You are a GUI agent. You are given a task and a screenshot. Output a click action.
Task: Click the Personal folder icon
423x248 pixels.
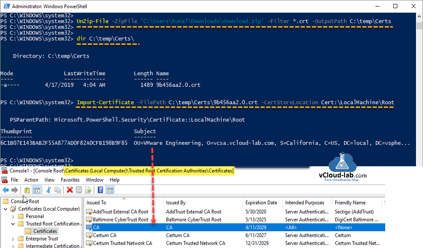point(21,216)
